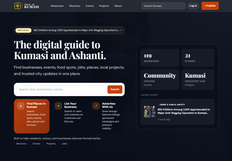Click the '8 Events' text
232x161 pixels.
(x=148, y=85)
